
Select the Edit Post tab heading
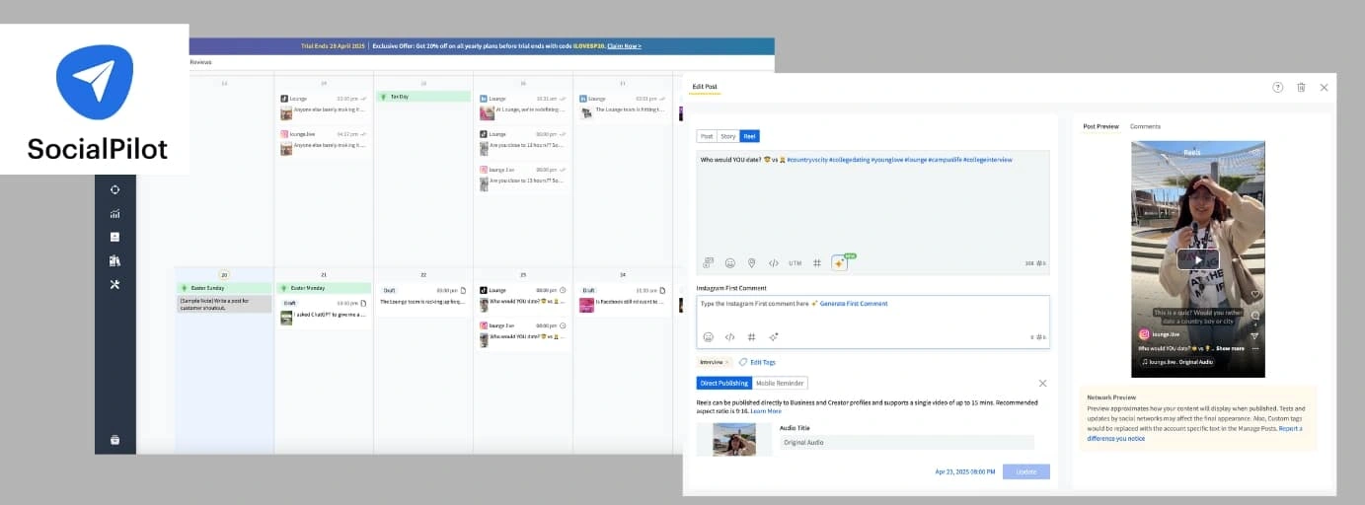click(x=705, y=88)
